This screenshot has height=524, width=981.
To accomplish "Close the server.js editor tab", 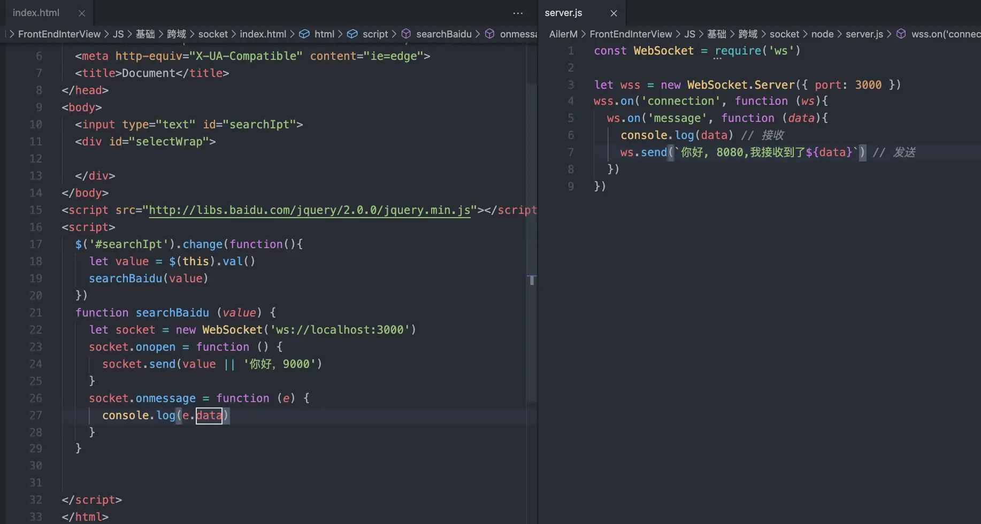I will coord(614,13).
